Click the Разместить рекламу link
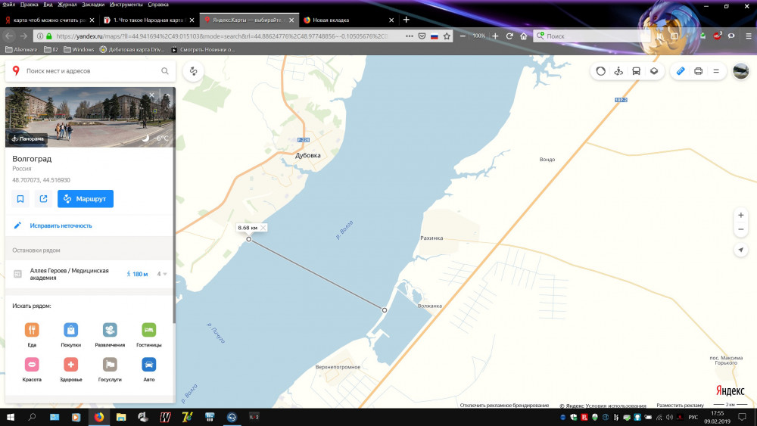 680,406
